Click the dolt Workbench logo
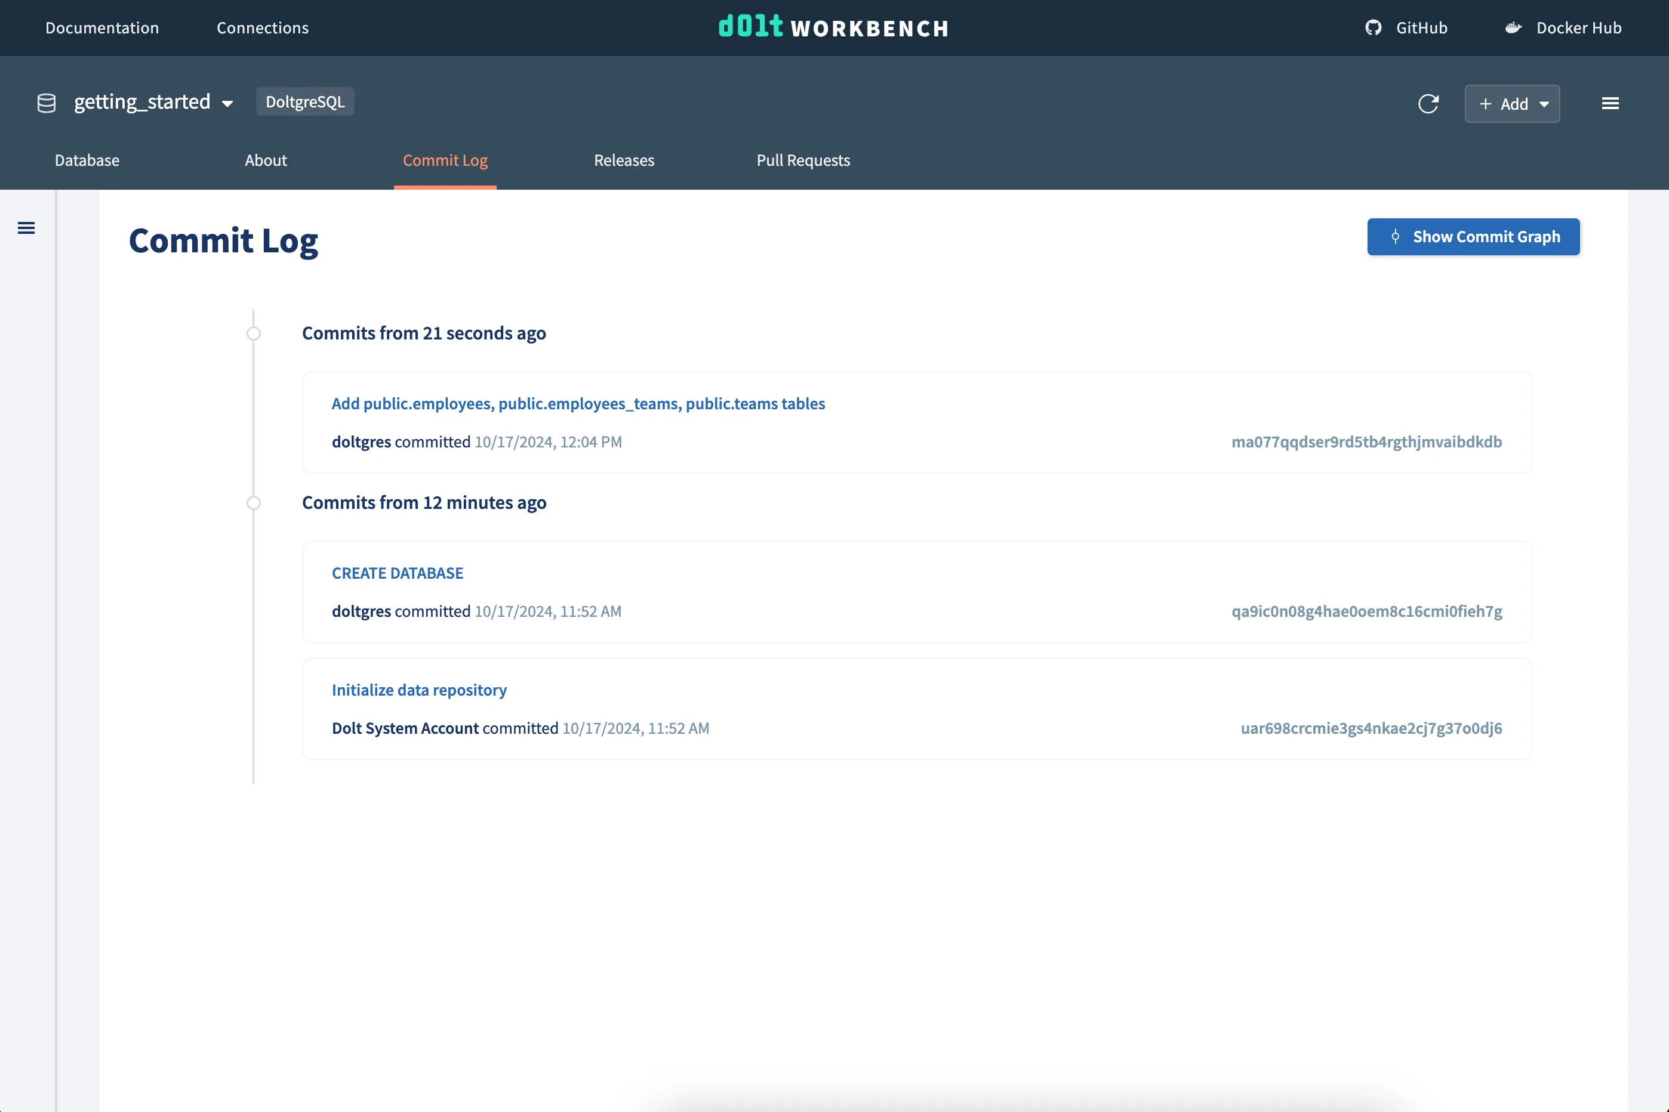 [x=833, y=27]
